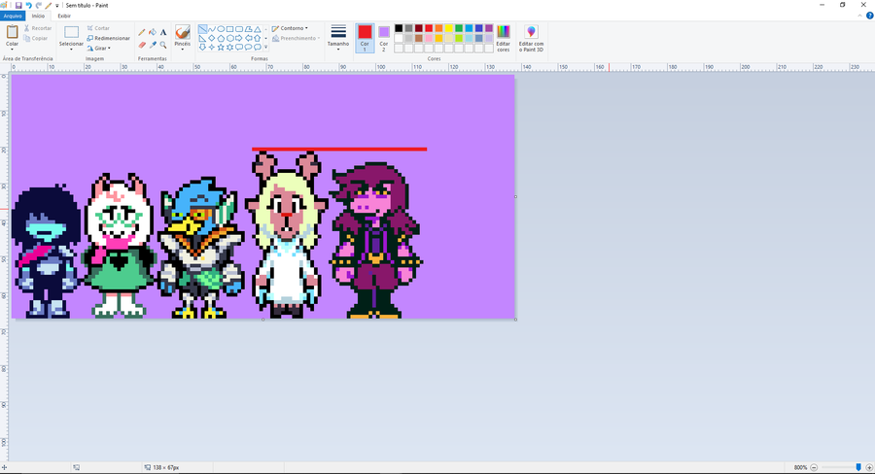This screenshot has width=875, height=474.
Task: Click the Redo arrow in title bar
Action: click(x=39, y=5)
